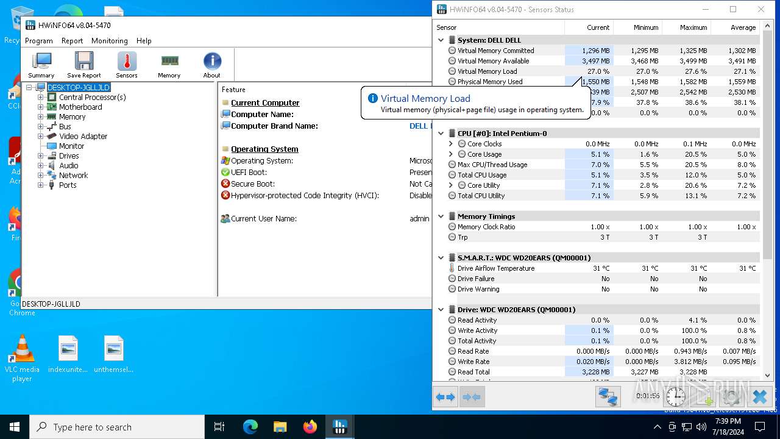Collapse the CPU [#0]: Intel Pentium-0 group
This screenshot has height=439, width=780.
tap(441, 133)
